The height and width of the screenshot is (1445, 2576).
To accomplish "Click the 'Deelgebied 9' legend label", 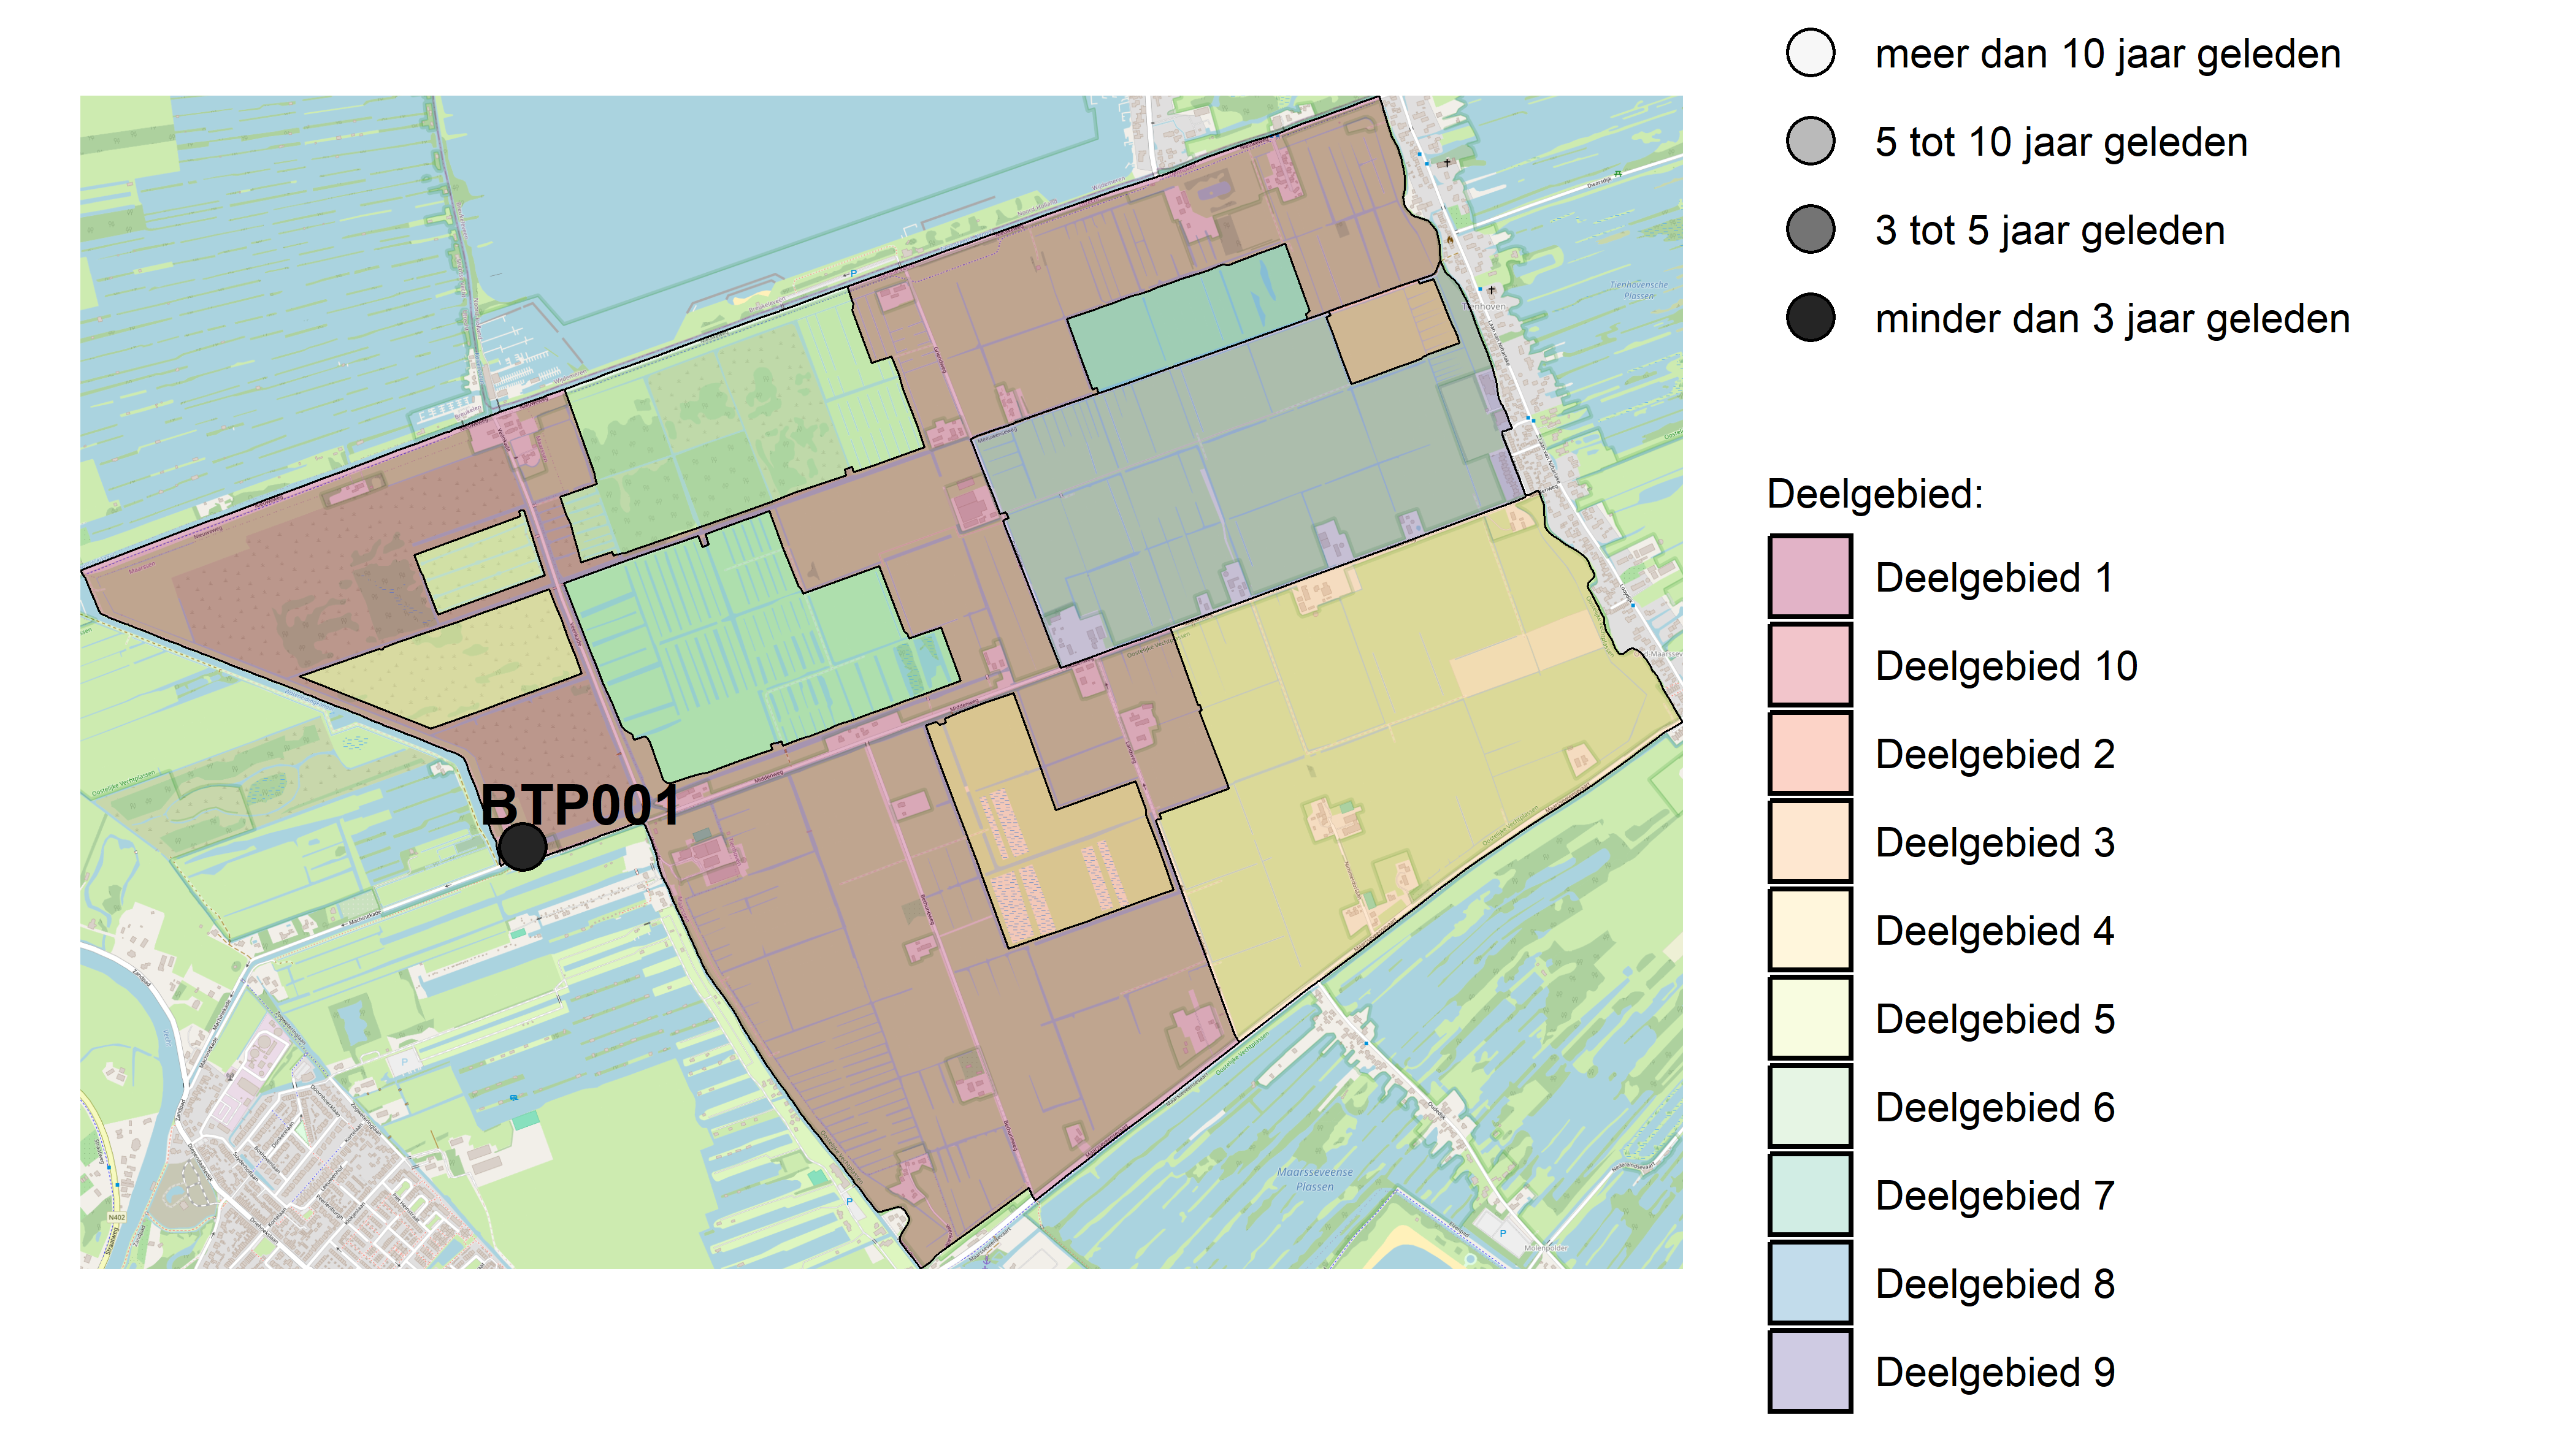I will click(1995, 1372).
